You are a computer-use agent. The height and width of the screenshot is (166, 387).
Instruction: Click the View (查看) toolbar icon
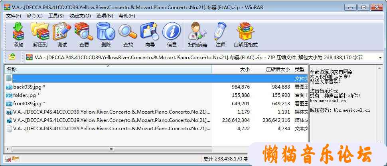point(84,31)
